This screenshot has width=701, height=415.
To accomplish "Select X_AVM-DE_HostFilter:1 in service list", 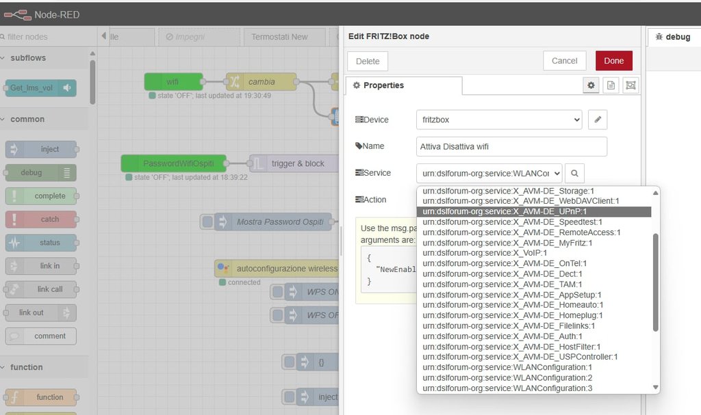I will click(534, 347).
